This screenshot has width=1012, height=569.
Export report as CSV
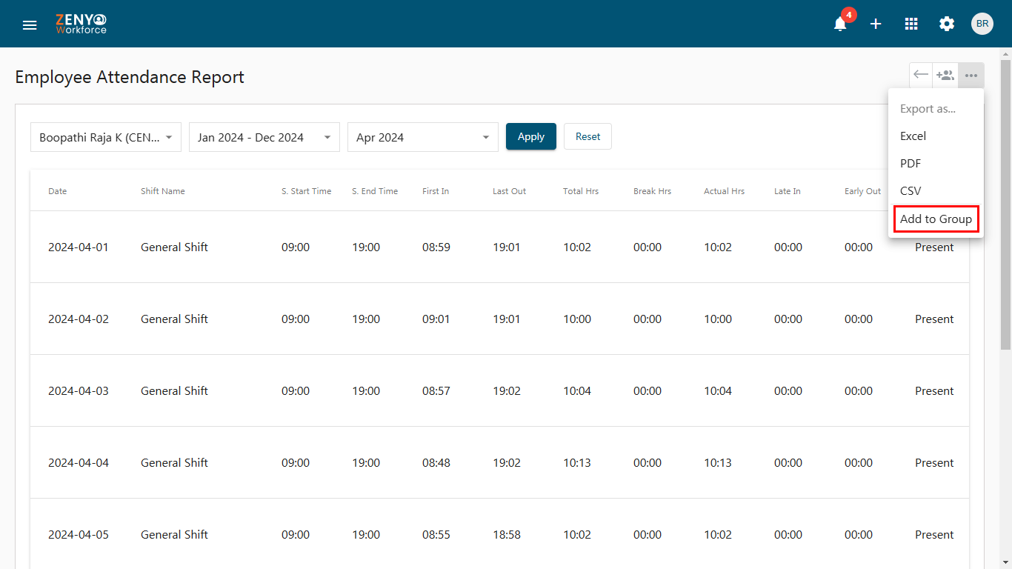pos(936,191)
